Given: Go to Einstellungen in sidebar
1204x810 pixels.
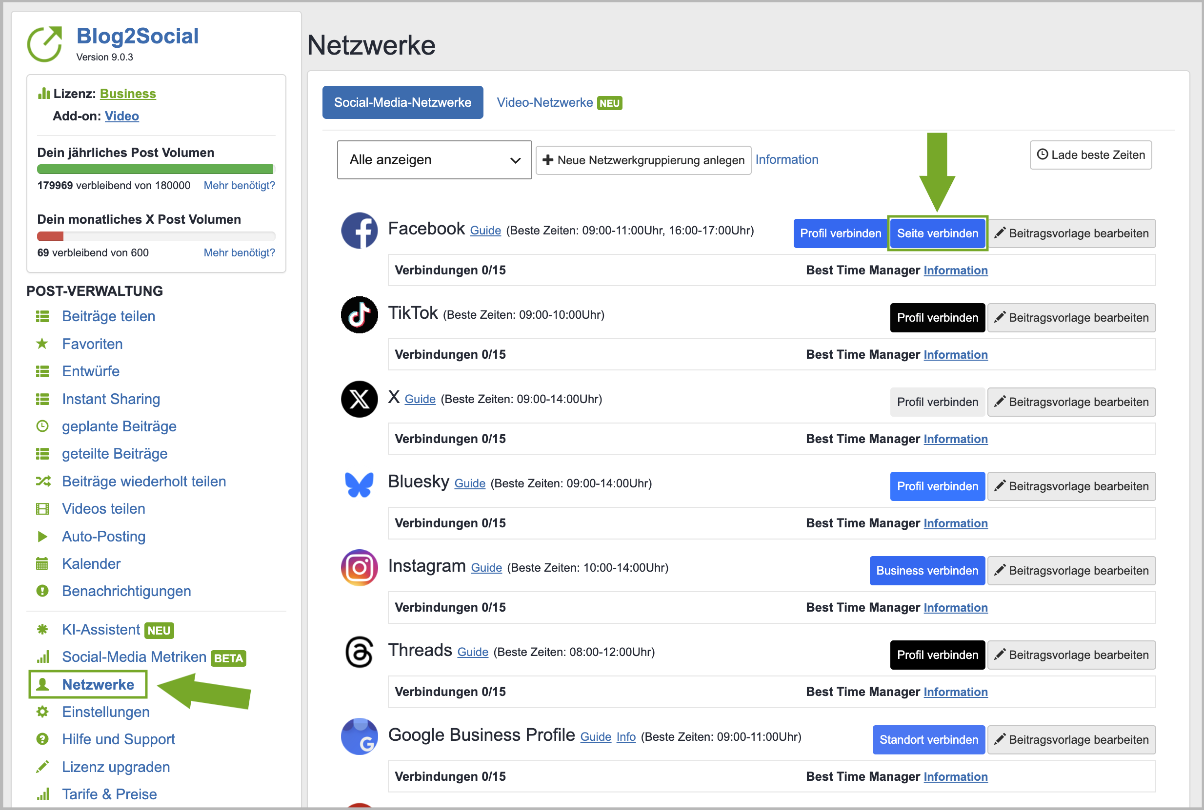Looking at the screenshot, I should pyautogui.click(x=106, y=712).
